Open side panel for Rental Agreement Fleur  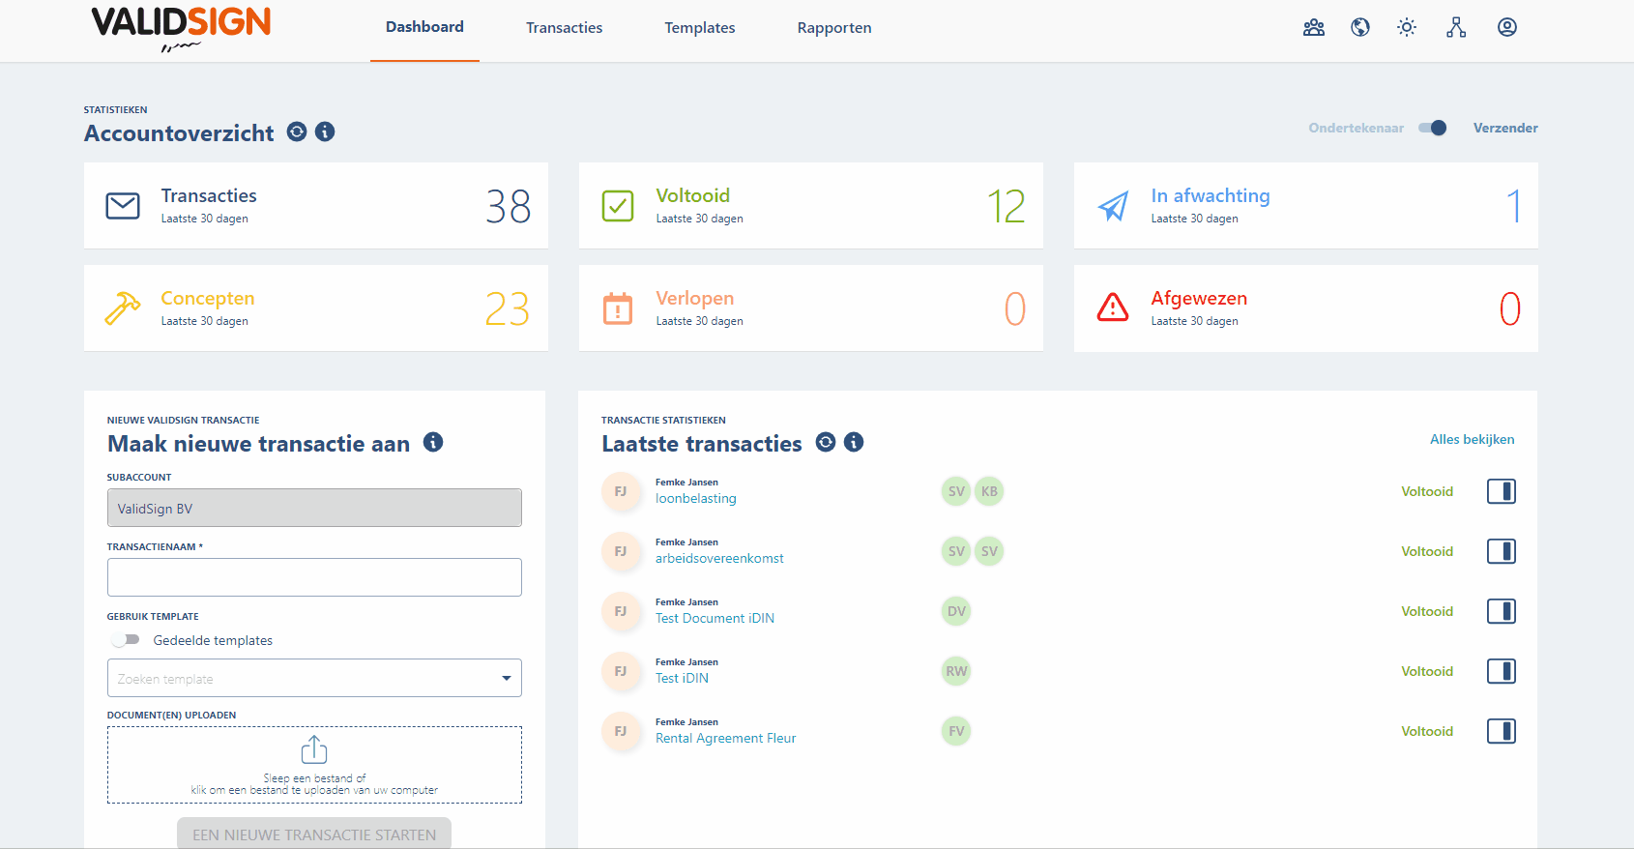pos(1502,731)
